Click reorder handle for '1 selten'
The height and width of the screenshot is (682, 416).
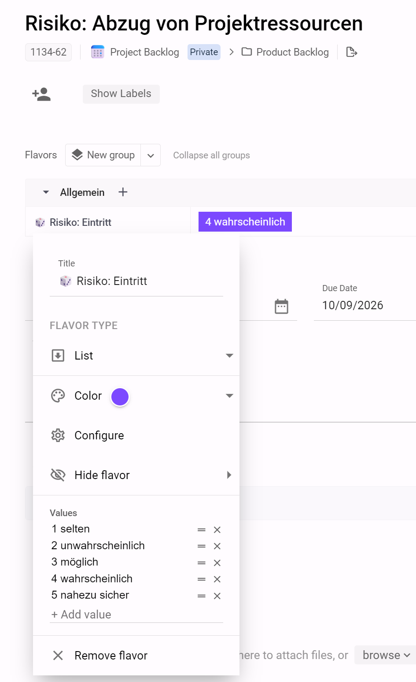[x=202, y=530]
